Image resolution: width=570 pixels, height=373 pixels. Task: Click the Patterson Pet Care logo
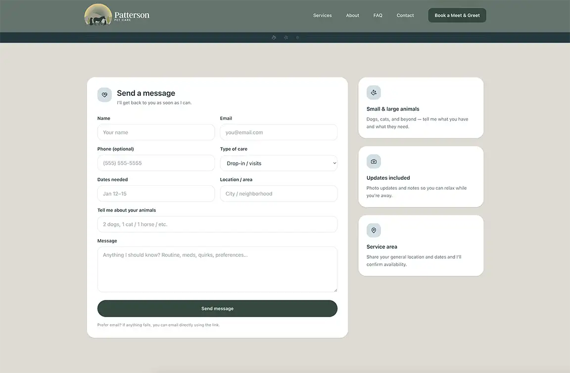(117, 15)
